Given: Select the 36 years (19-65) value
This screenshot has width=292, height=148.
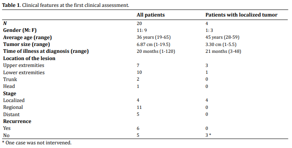Looking at the screenshot, I should (154, 38).
